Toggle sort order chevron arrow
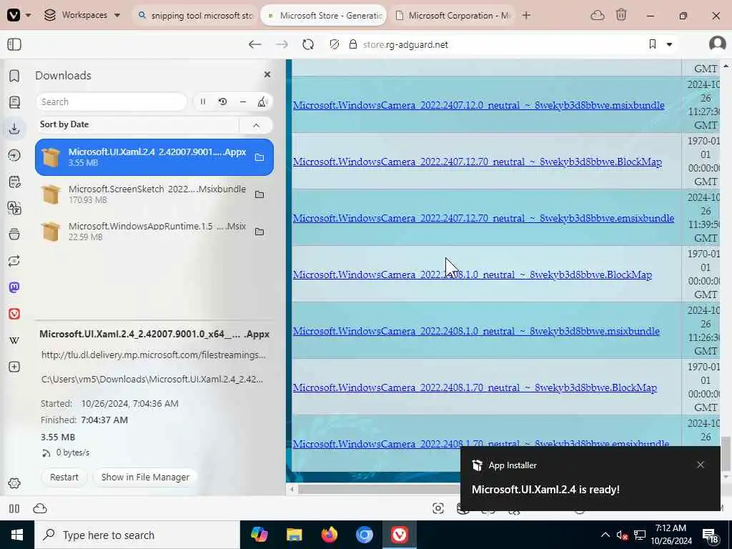This screenshot has width=732, height=549. [256, 125]
